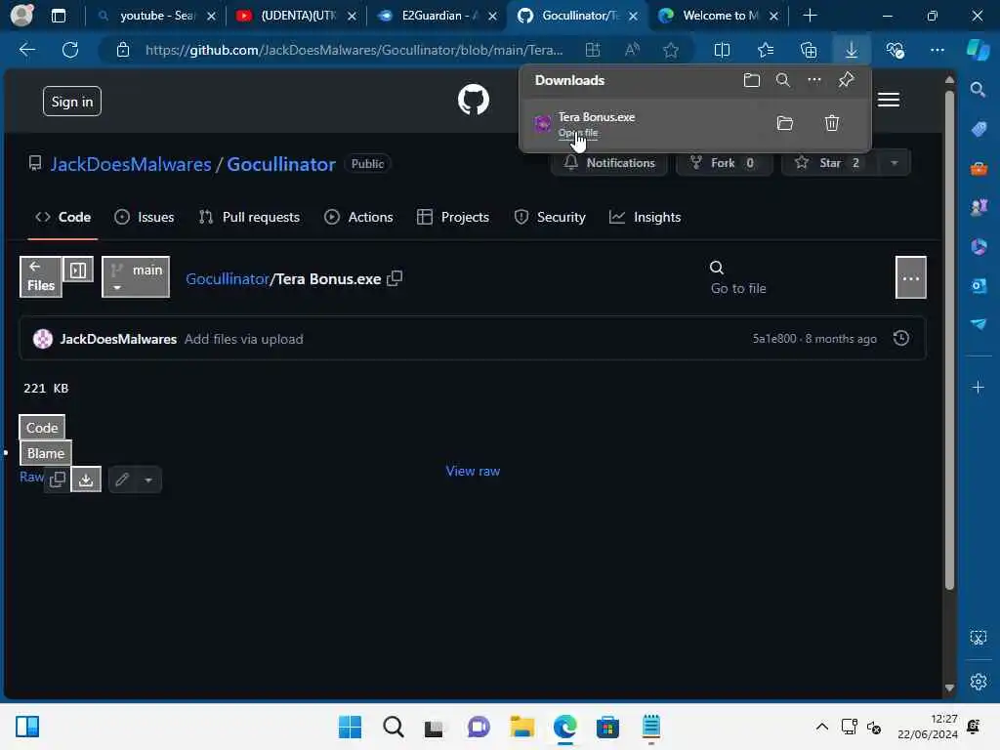The height and width of the screenshot is (750, 1000).
Task: Open more options in Downloads panel
Action: pos(814,80)
